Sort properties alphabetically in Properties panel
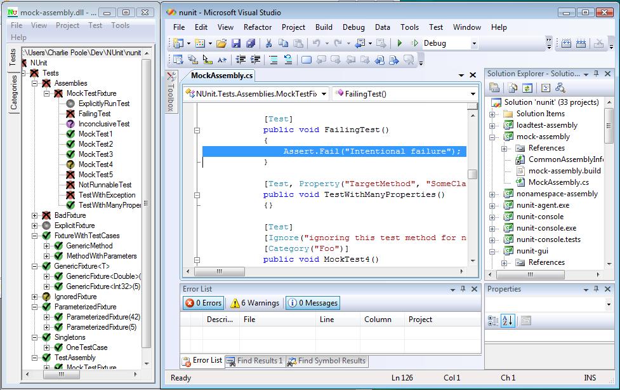The width and height of the screenshot is (620, 390). tap(508, 320)
